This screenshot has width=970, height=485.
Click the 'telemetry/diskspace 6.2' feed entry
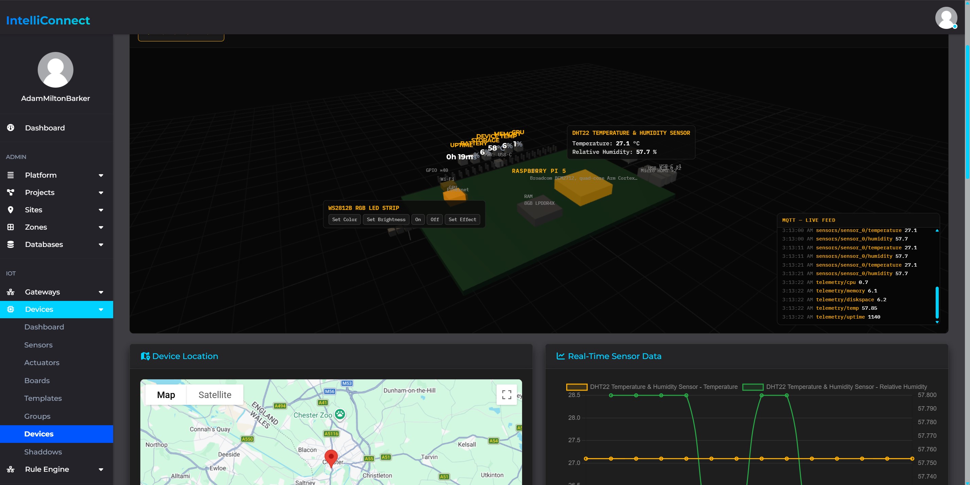click(x=834, y=300)
